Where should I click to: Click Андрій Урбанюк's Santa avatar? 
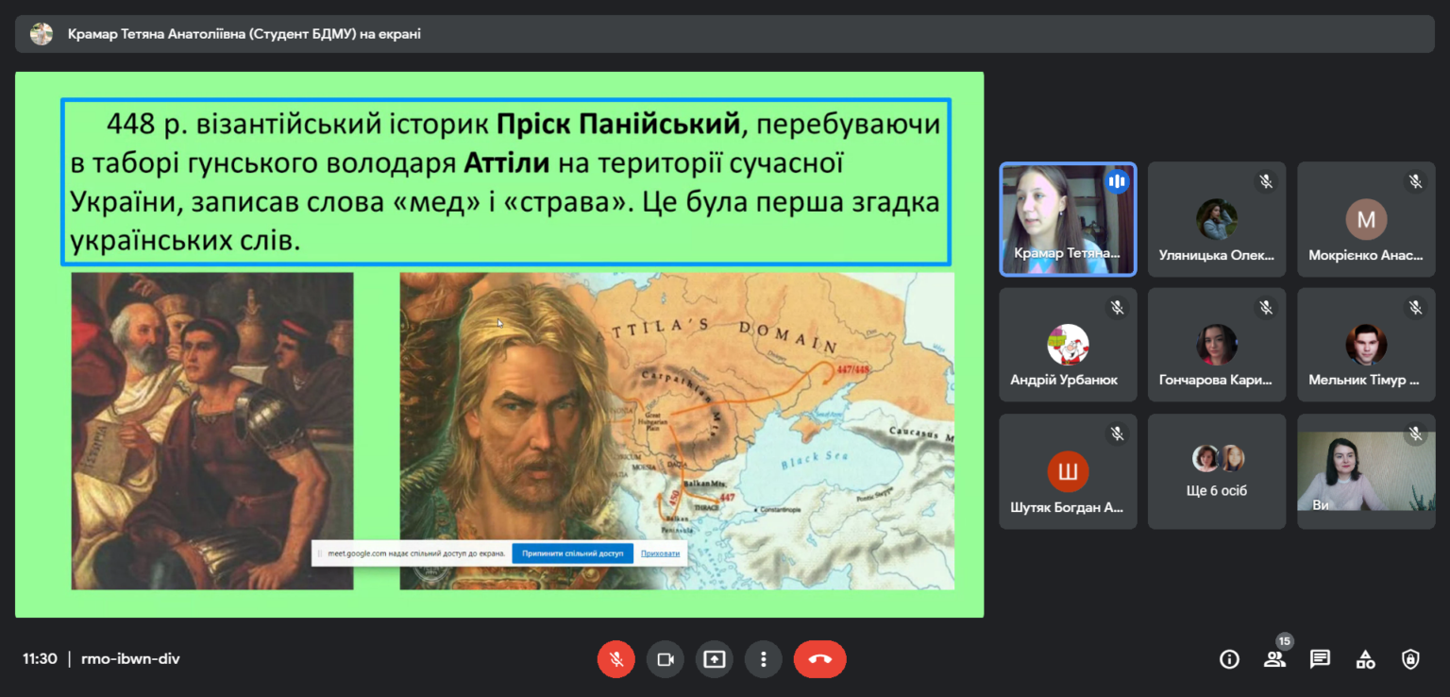click(x=1068, y=345)
